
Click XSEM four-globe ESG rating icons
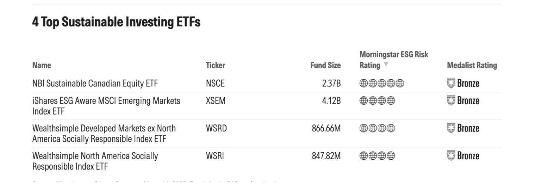pos(377,101)
